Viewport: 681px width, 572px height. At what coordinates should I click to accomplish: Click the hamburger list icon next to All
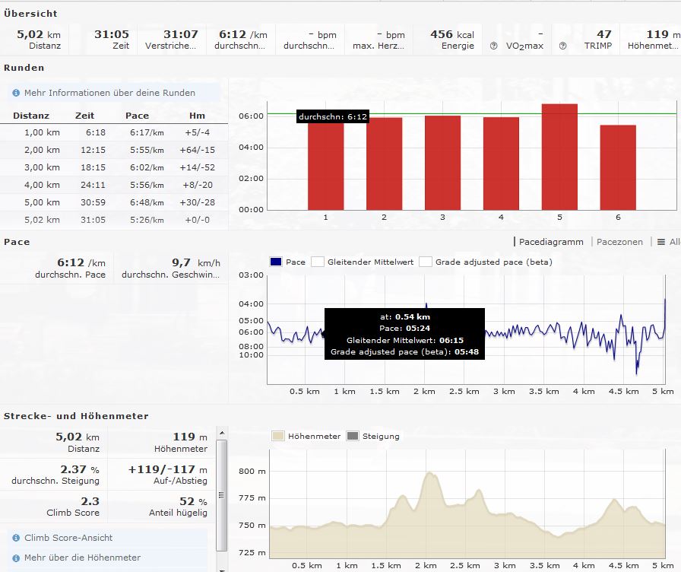coord(660,242)
